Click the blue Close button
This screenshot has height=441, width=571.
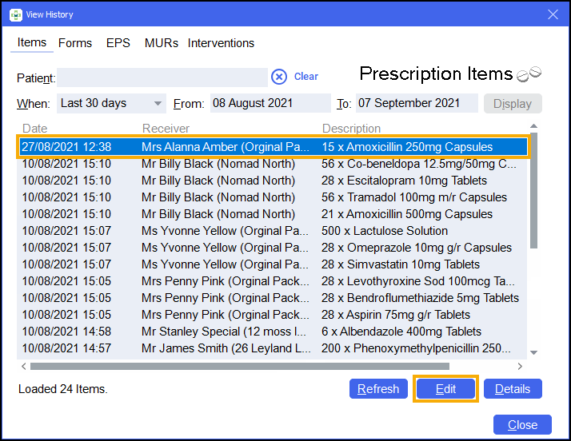click(522, 425)
